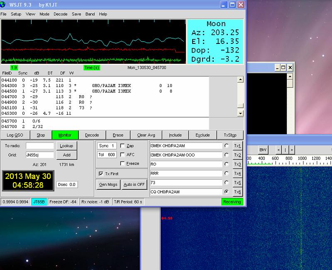332x270 pixels.
Task: Click the Include button
Action: (175, 135)
